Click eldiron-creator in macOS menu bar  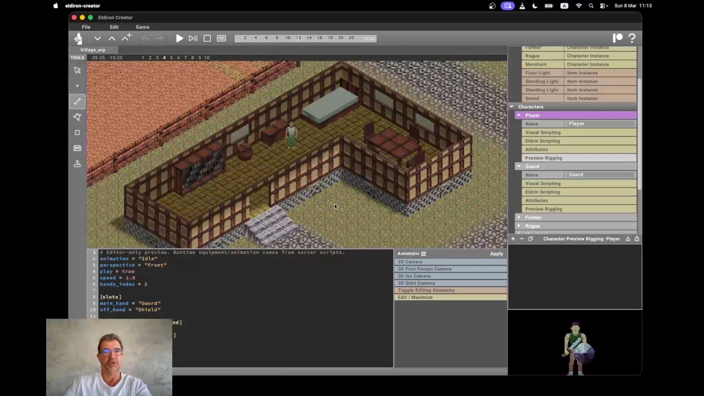pyautogui.click(x=82, y=5)
